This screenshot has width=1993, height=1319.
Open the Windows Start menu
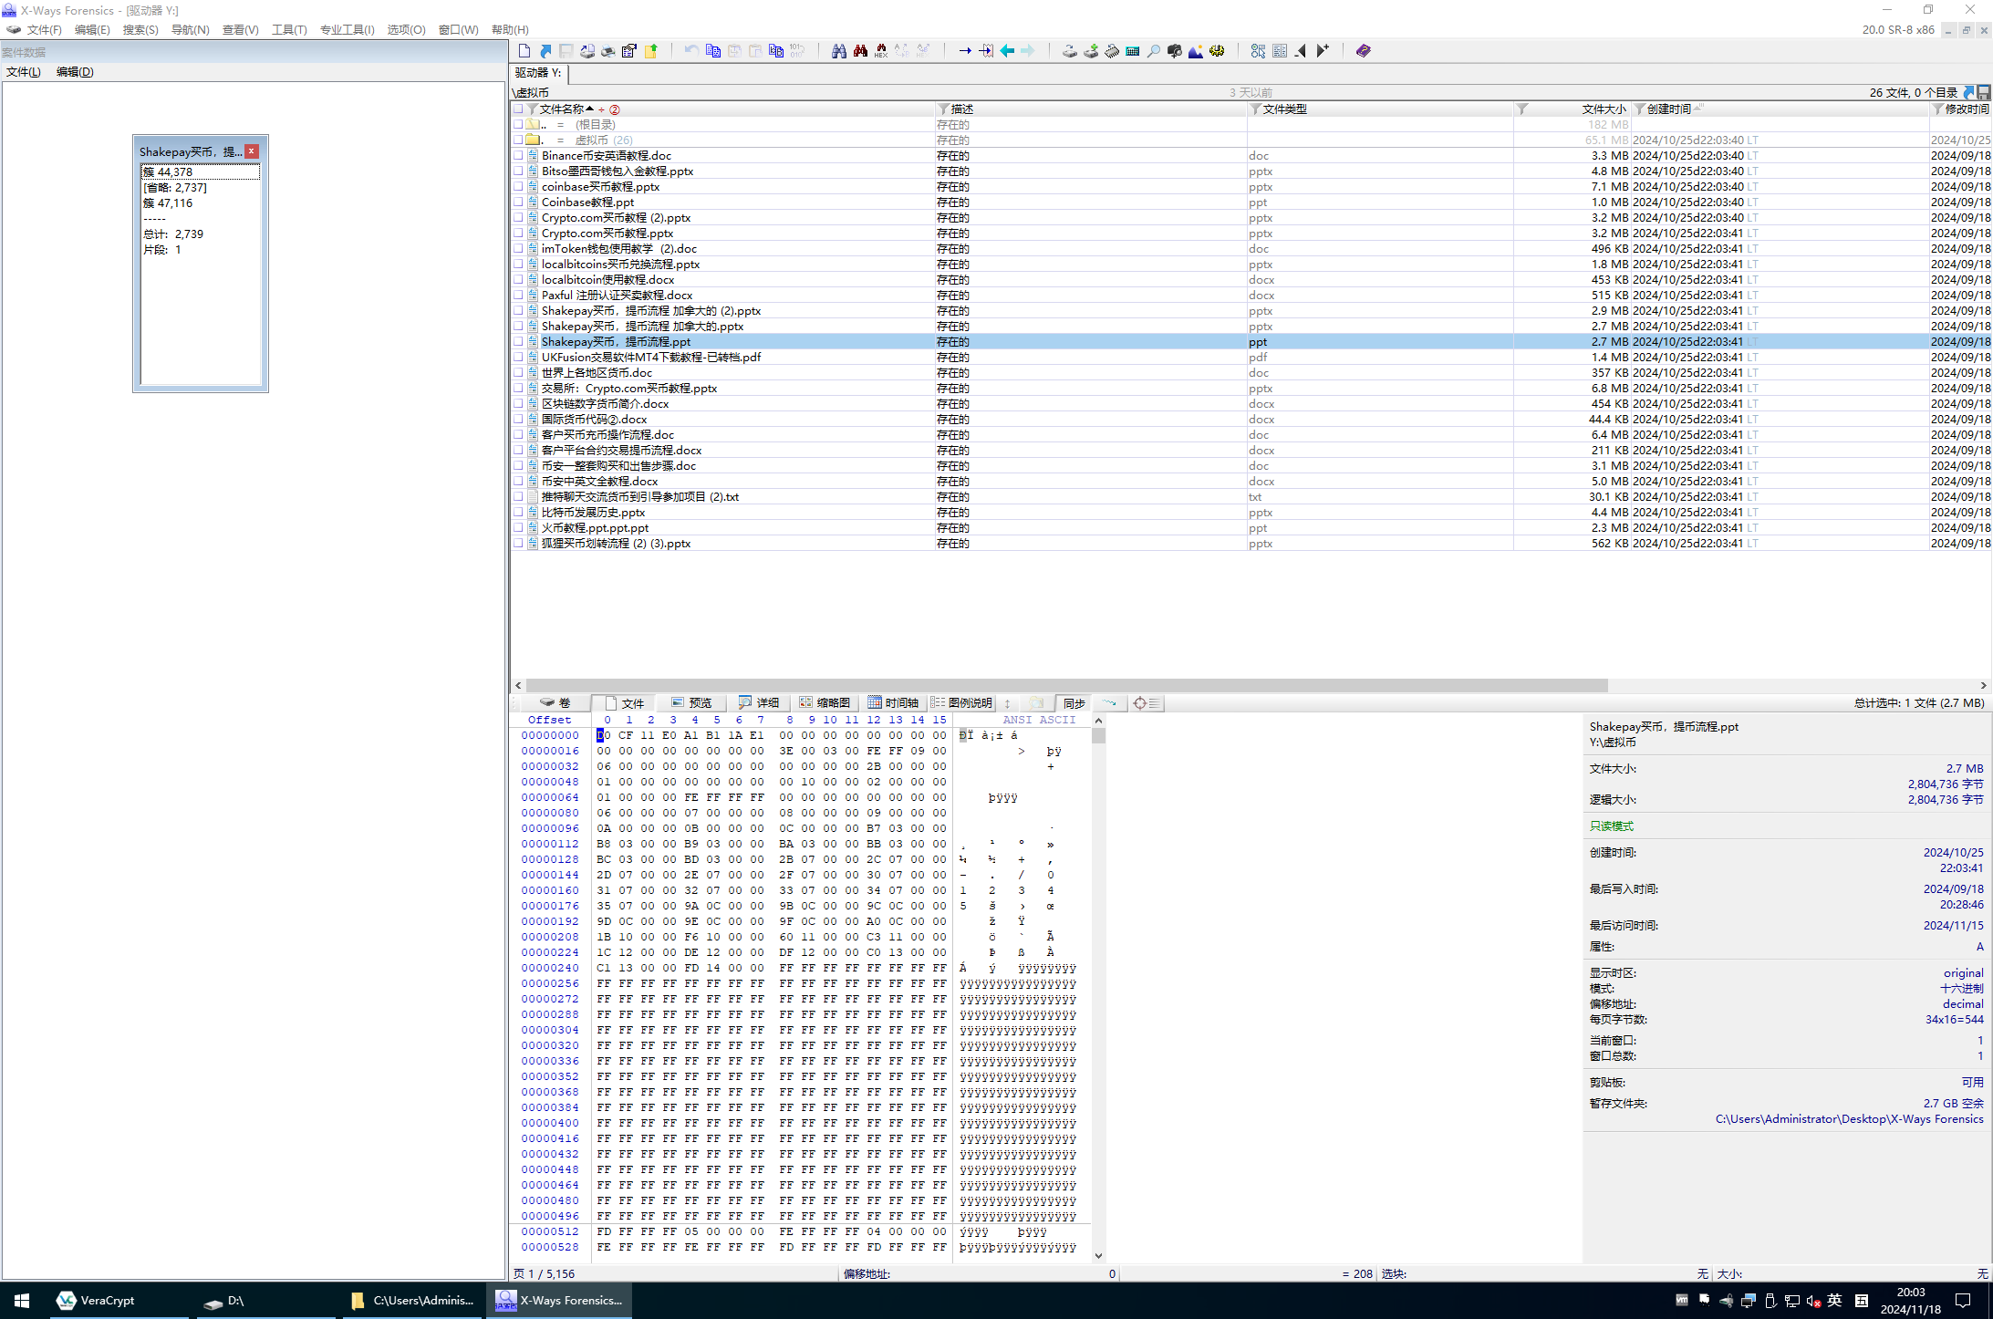(22, 1301)
